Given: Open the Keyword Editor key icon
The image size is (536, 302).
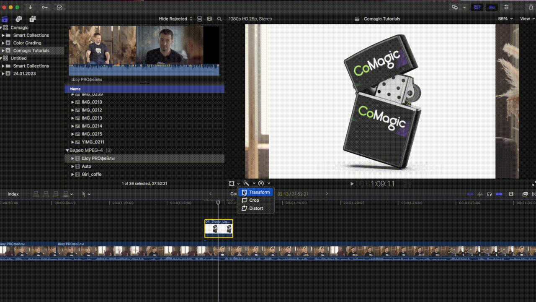Looking at the screenshot, I should (x=44, y=7).
